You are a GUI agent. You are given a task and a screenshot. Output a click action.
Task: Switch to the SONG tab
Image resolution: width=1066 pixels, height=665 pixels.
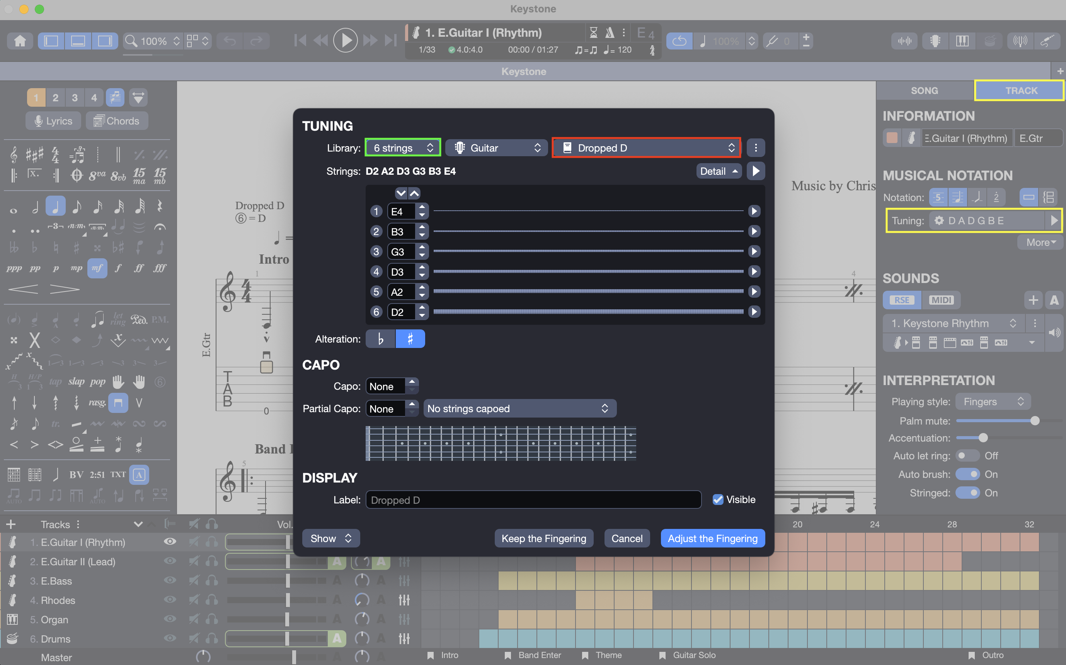pyautogui.click(x=925, y=90)
